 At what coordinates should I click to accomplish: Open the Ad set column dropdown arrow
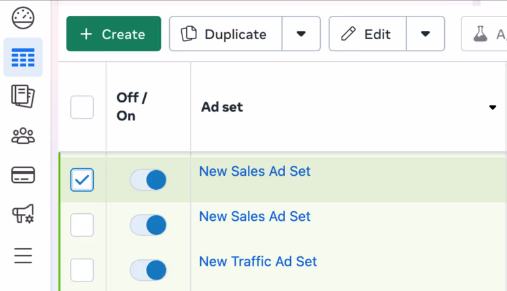tap(492, 108)
